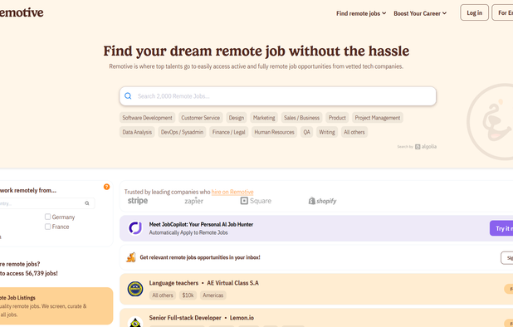Image resolution: width=513 pixels, height=327 pixels.
Task: Select the DevOps / Sysadmin category chip
Action: click(182, 132)
